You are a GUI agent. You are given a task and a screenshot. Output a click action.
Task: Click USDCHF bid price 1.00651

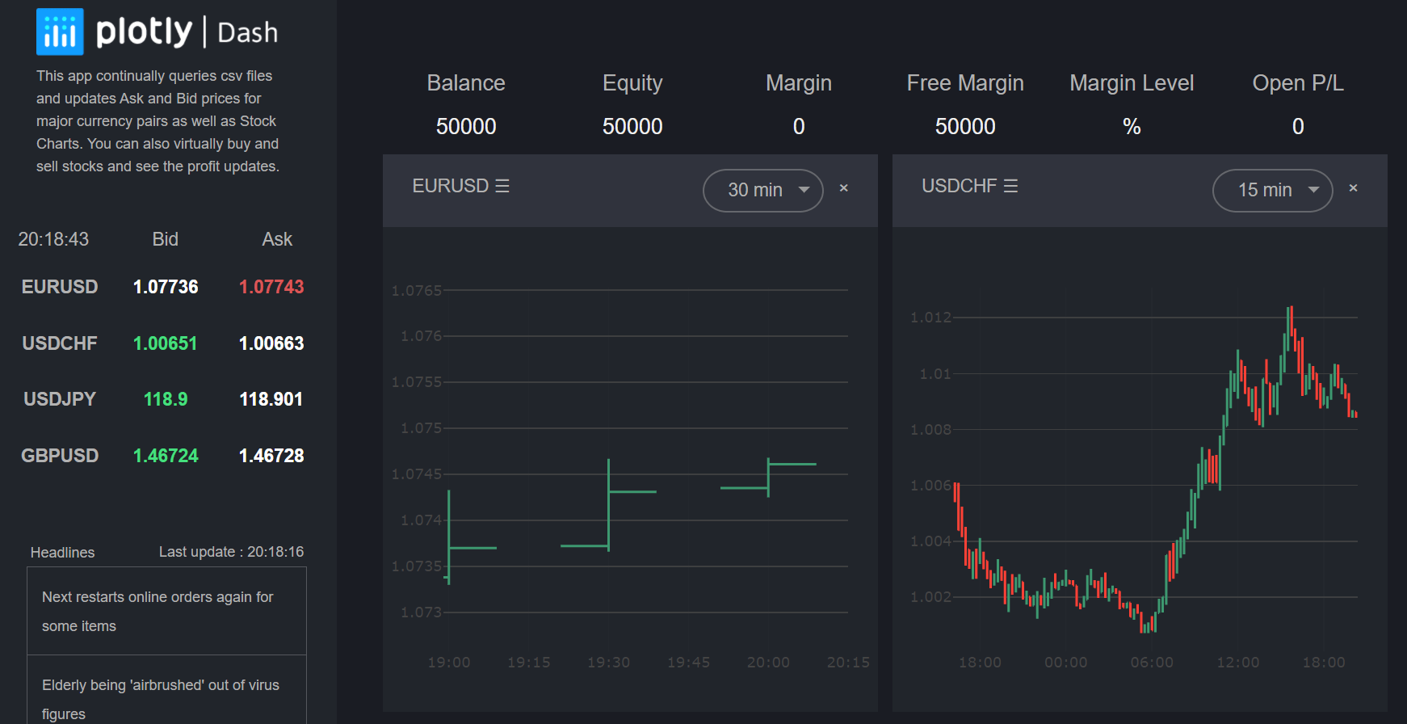point(166,343)
